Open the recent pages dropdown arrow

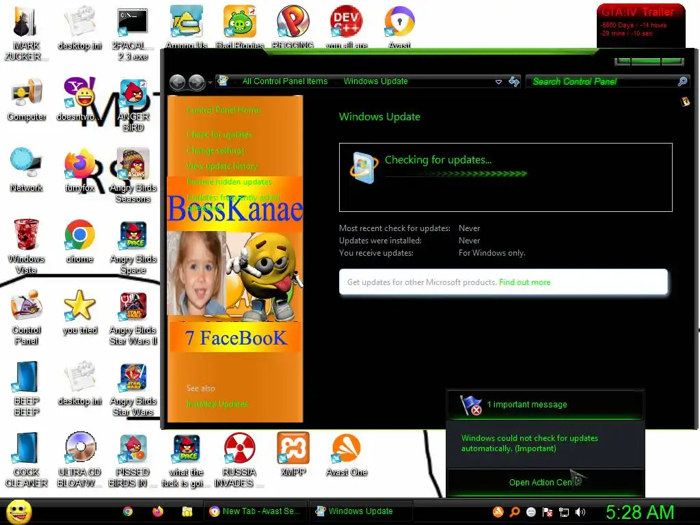210,83
